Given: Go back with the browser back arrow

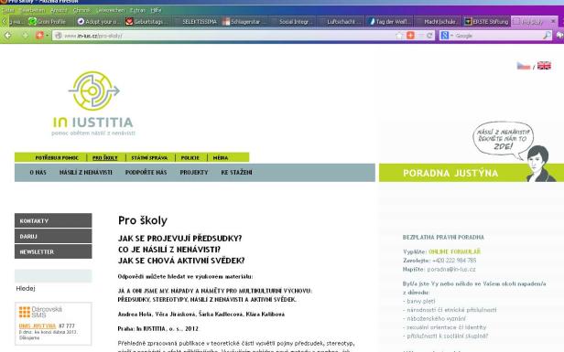Looking at the screenshot, I should pos(8,35).
